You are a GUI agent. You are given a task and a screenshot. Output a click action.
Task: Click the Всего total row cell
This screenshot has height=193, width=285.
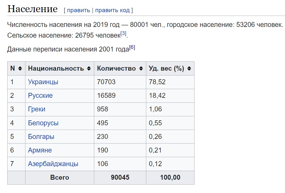click(60, 178)
